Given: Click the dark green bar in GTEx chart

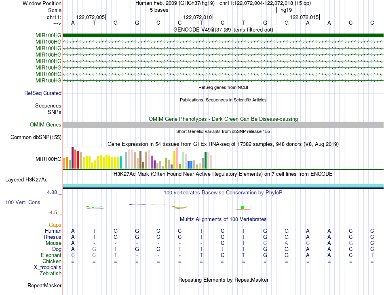Looking at the screenshot, I should click(x=206, y=160).
